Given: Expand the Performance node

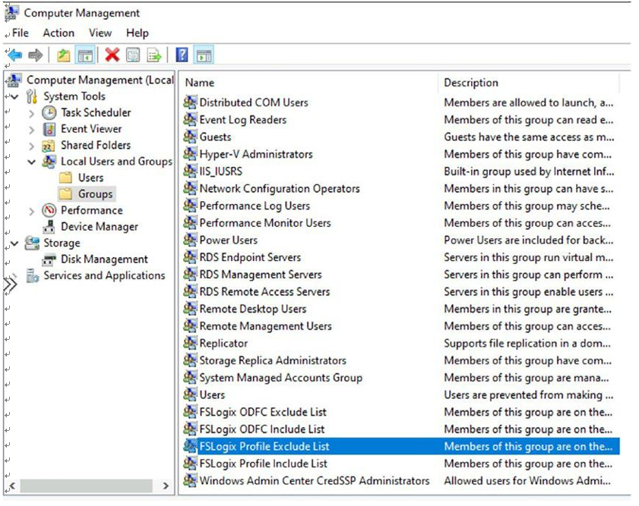Looking at the screenshot, I should point(32,211).
